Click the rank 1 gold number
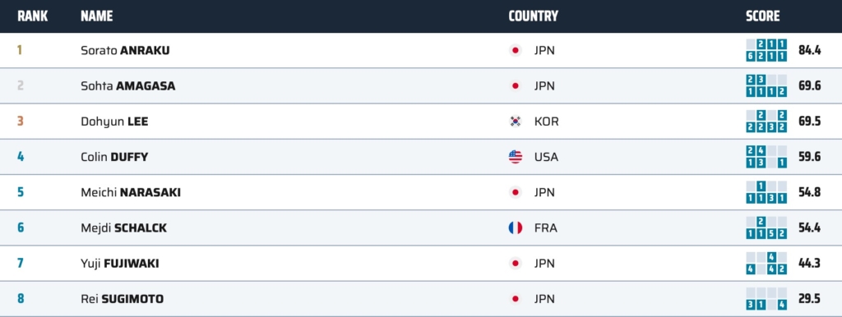Screen dimensions: 842x317 [20, 50]
